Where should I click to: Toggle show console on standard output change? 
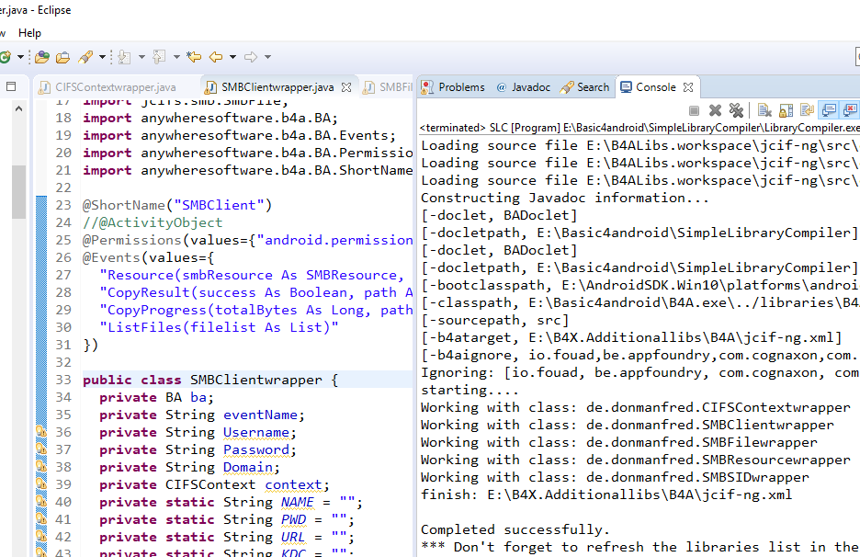click(828, 110)
